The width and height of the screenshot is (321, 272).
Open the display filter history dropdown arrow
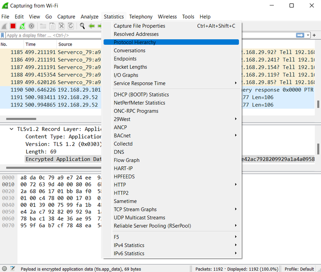pos(308,35)
